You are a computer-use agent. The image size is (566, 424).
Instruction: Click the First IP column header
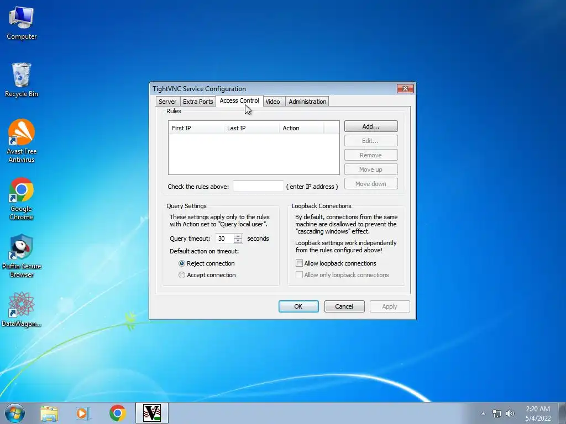[x=196, y=128]
